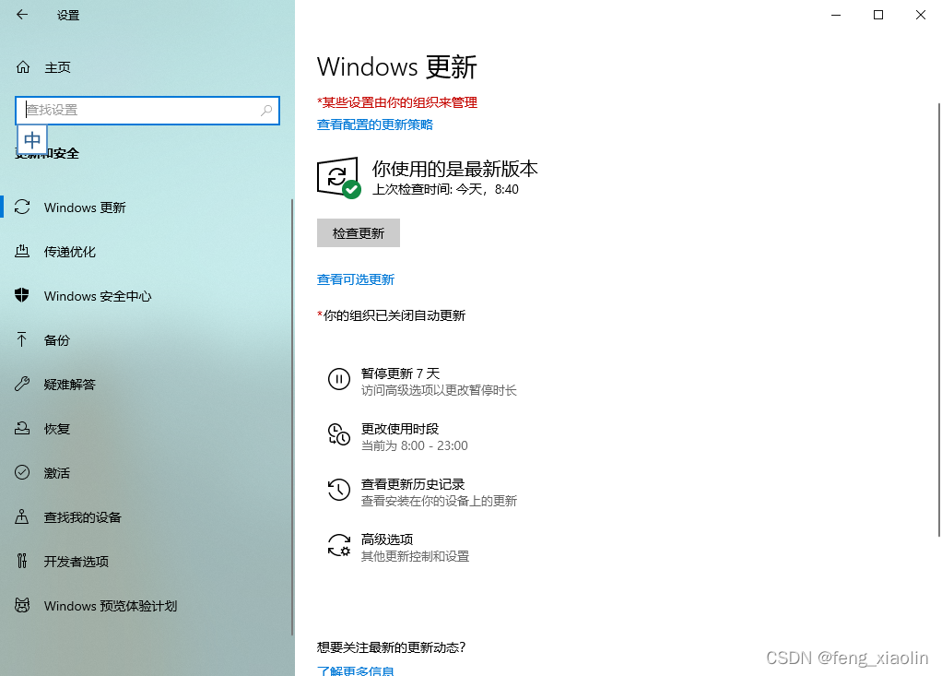Click the update status icon with green check

339,177
